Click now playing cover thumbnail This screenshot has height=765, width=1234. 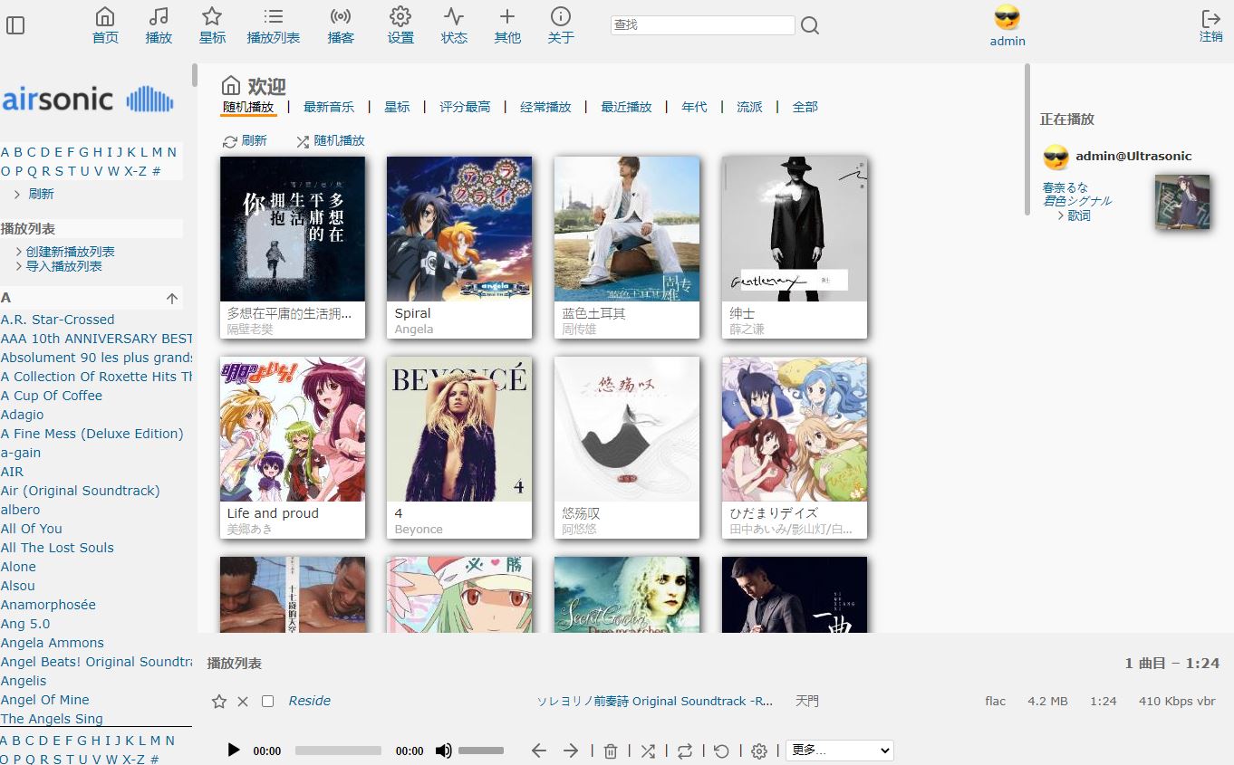tap(1182, 202)
